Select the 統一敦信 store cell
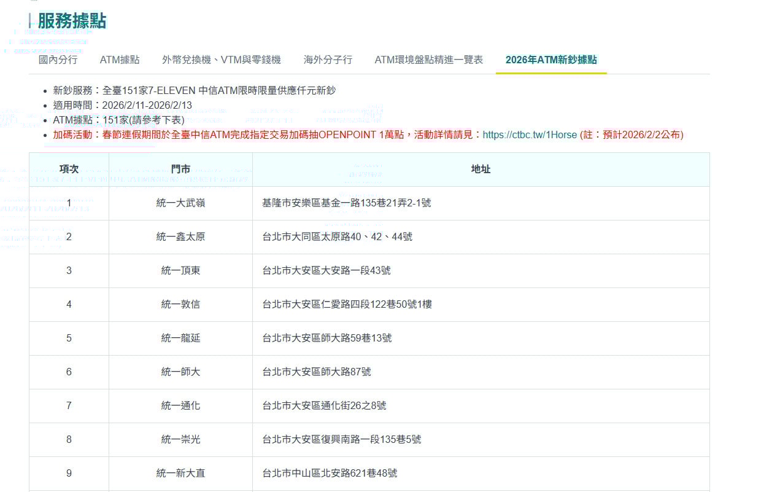 180,304
